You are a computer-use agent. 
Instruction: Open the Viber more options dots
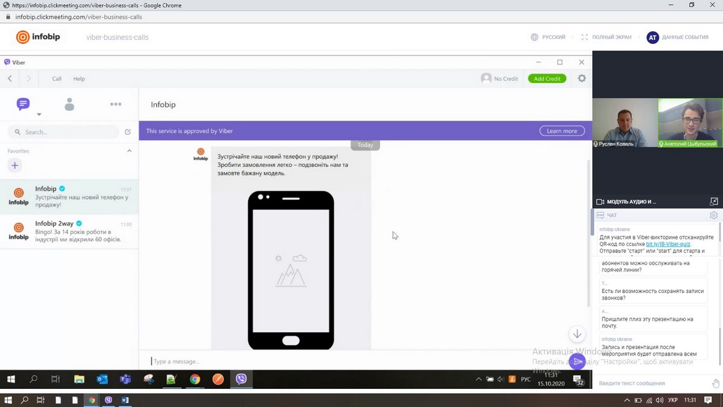point(116,104)
